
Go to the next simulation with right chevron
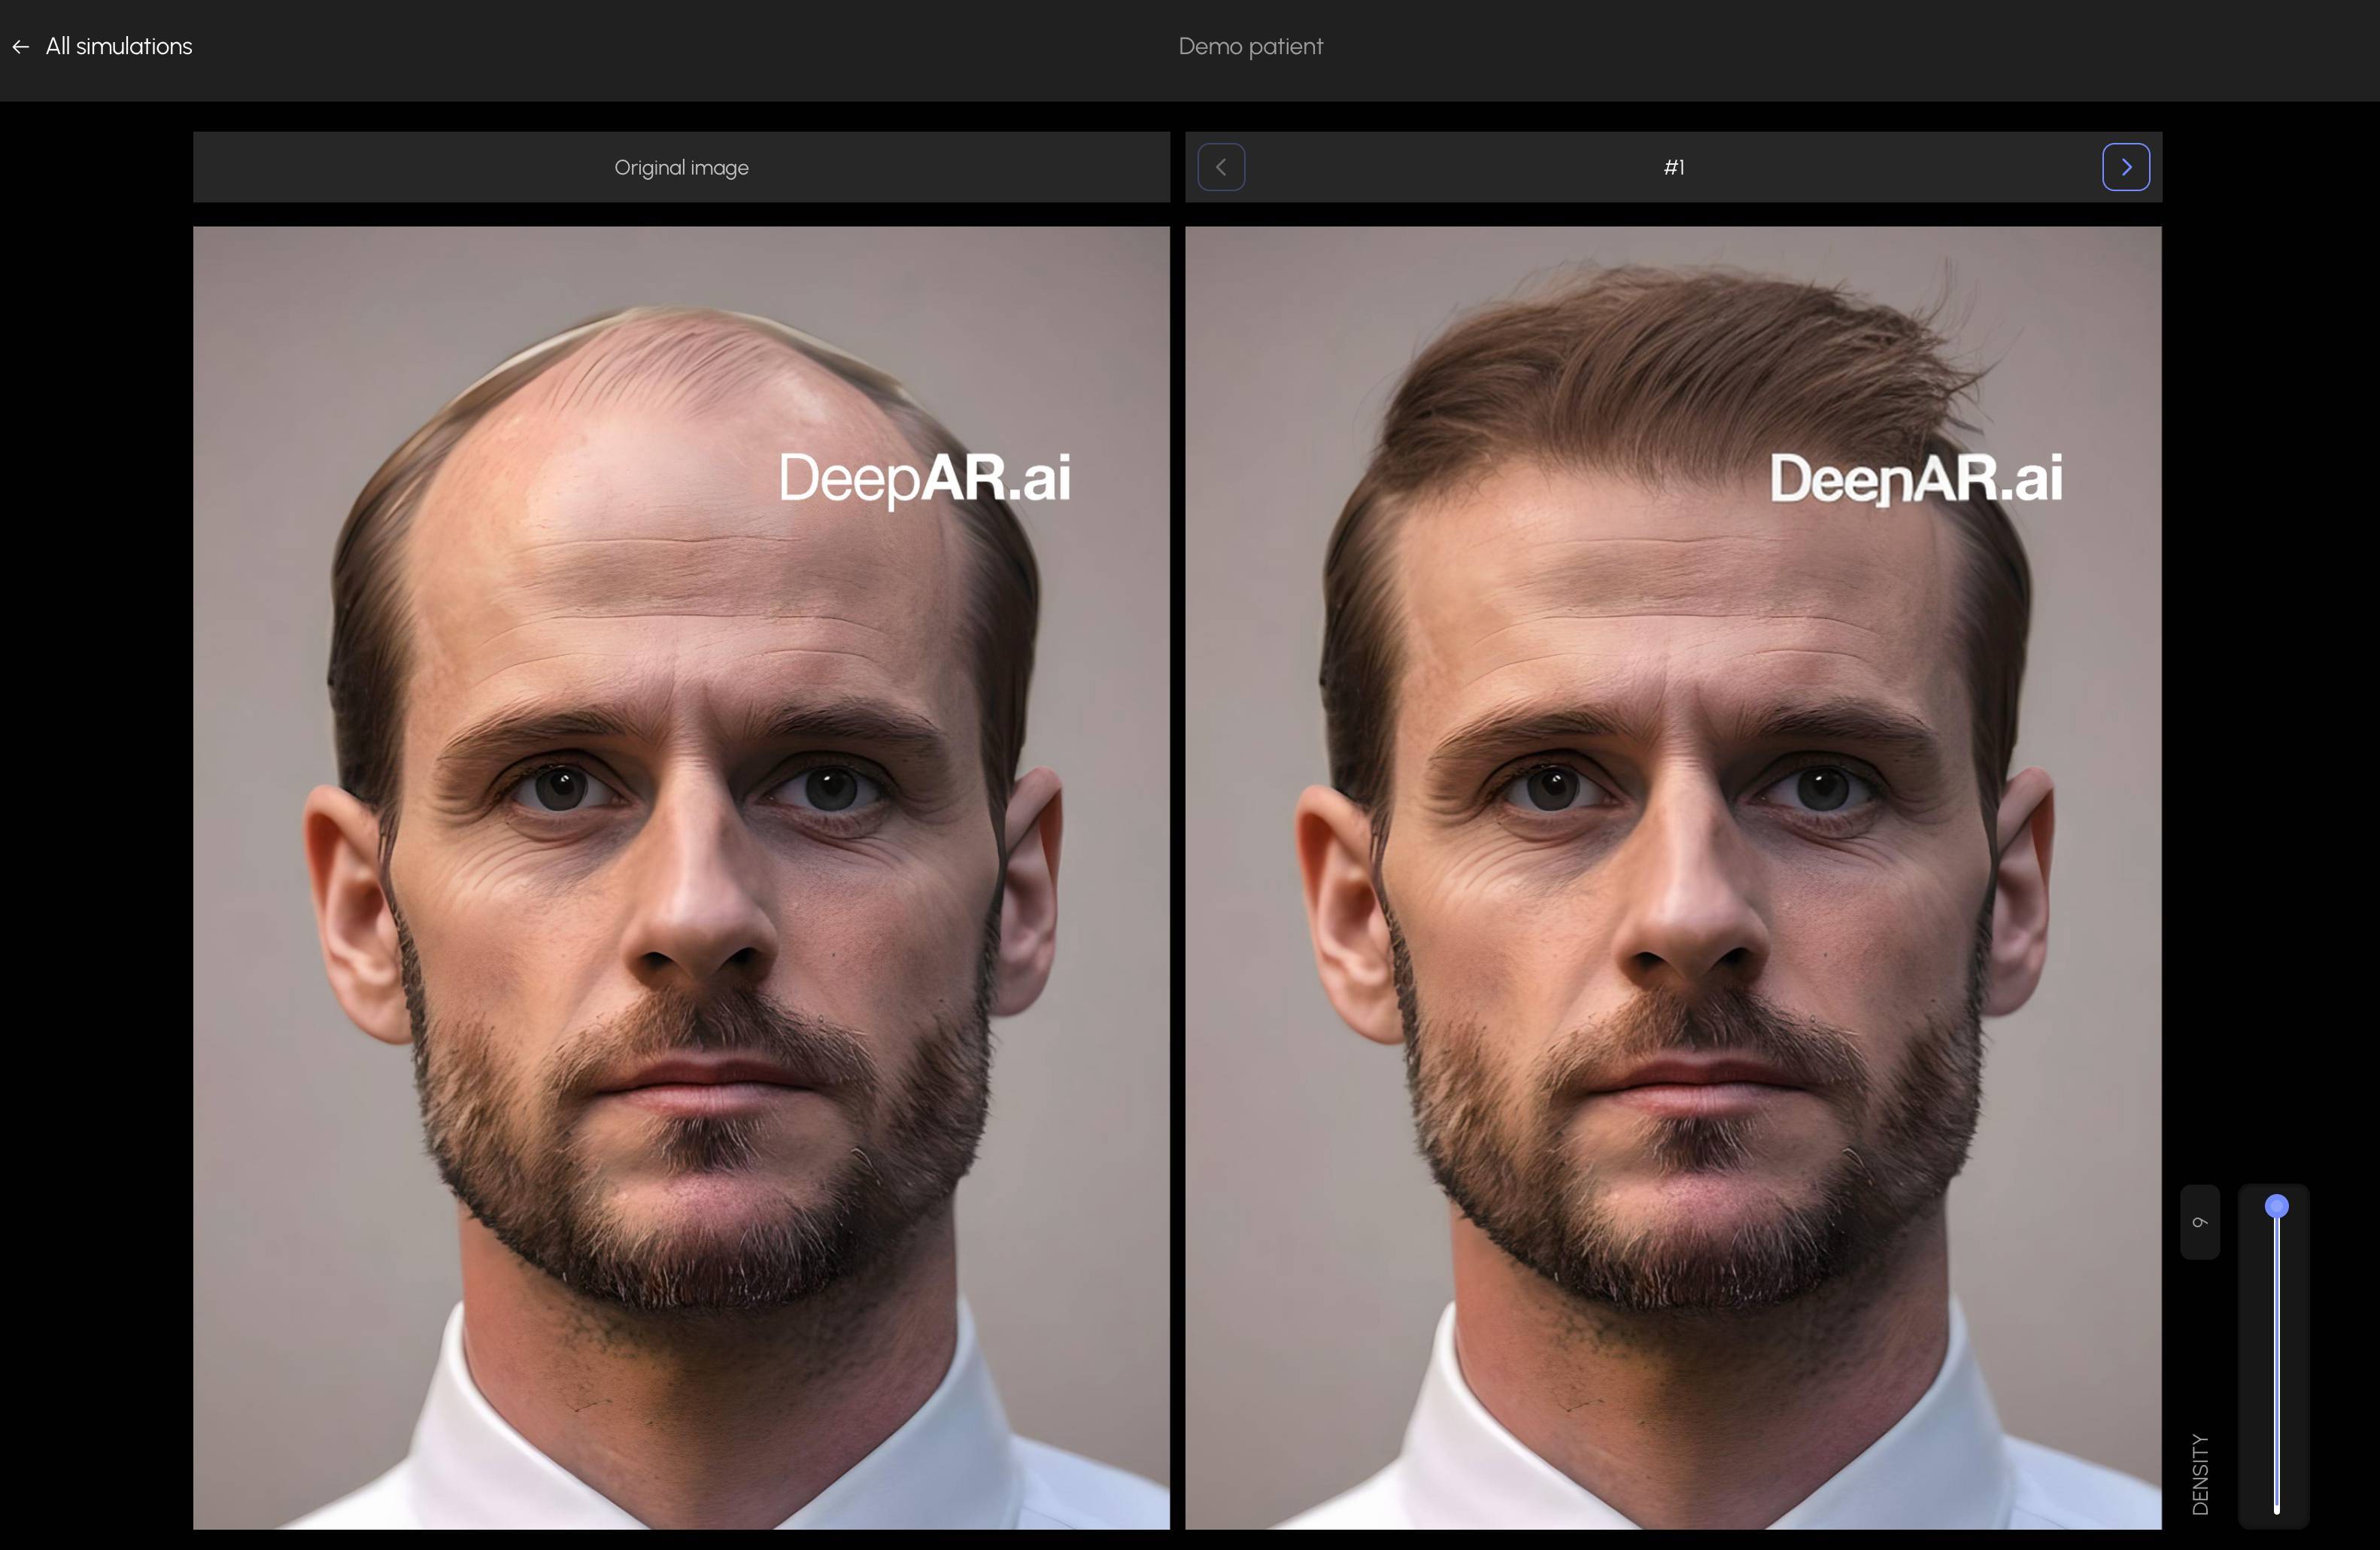click(2125, 167)
